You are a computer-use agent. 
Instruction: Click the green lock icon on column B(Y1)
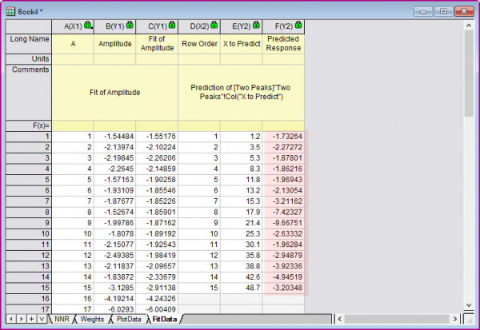tap(128, 26)
